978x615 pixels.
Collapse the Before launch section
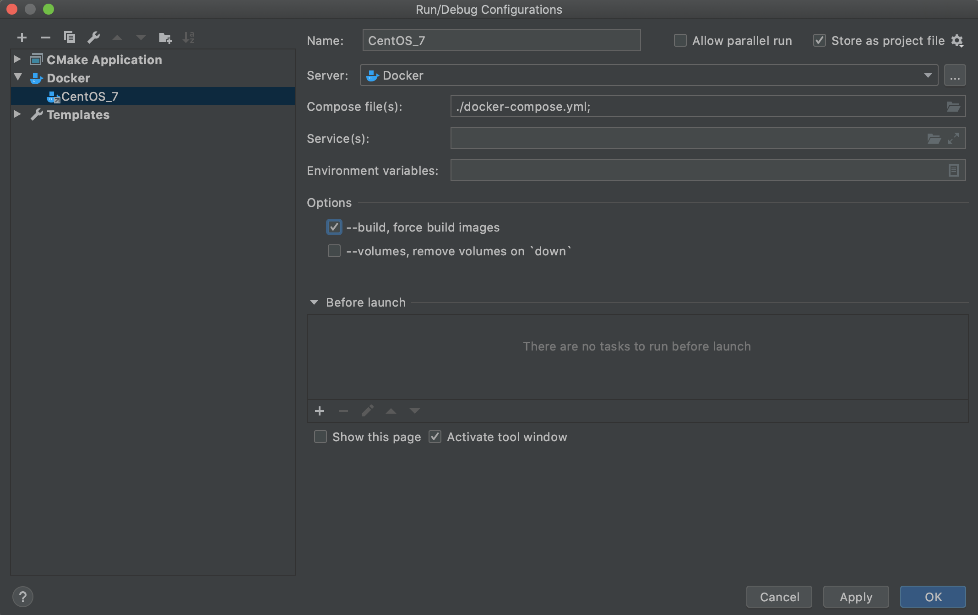point(314,302)
